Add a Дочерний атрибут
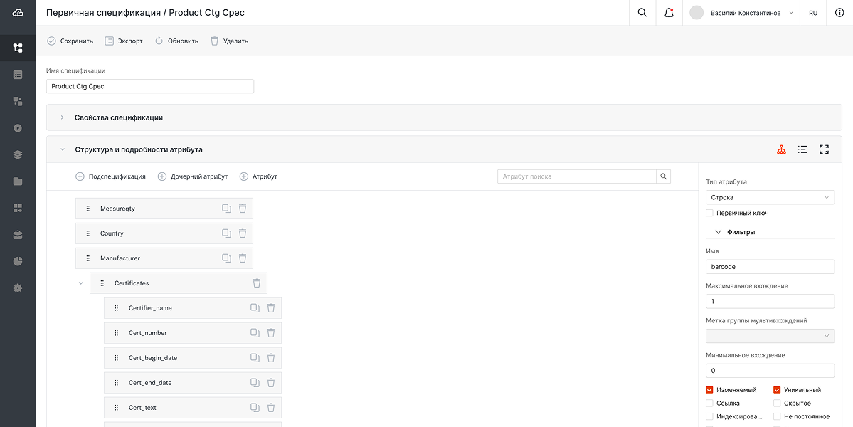853x427 pixels. pos(193,176)
